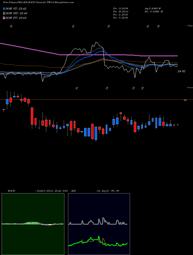Click the Pre O: 23.38 value
Viewport: 193px width, 255px height.
click(x=120, y=8)
